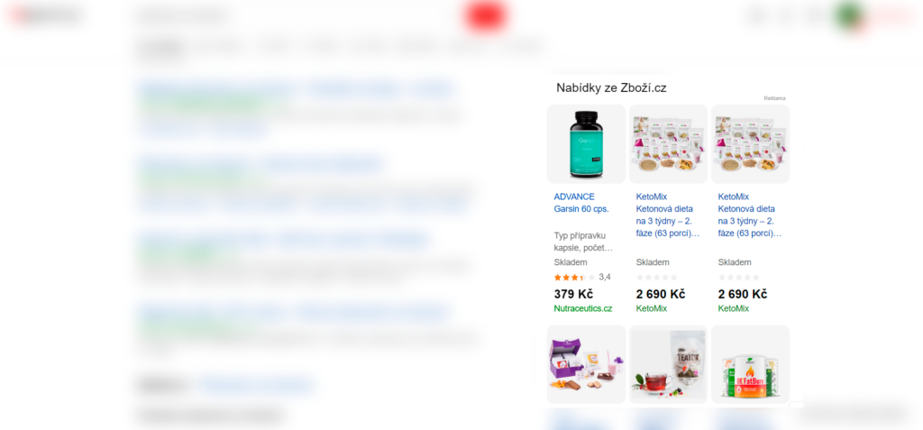This screenshot has width=923, height=430.
Task: Open the FatBurn can product image
Action: 751,364
